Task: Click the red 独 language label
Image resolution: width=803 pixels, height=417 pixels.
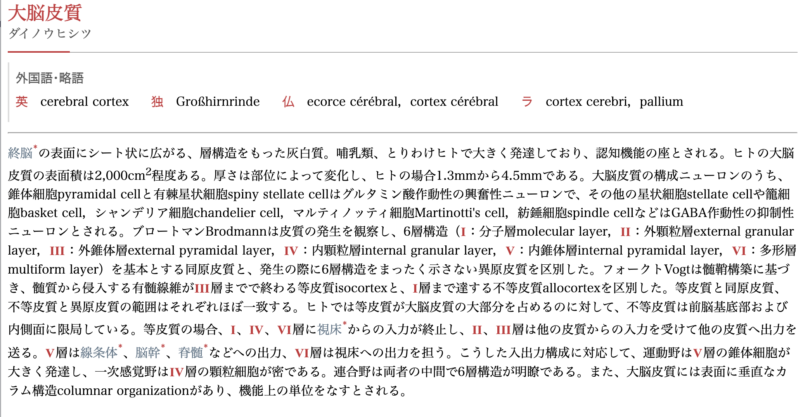Action: click(x=157, y=102)
